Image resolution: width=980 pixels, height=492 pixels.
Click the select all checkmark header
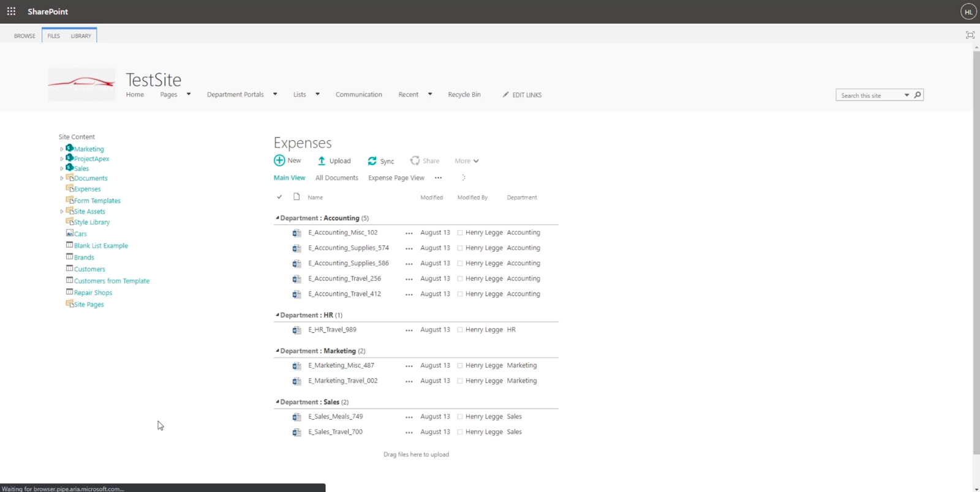279,197
